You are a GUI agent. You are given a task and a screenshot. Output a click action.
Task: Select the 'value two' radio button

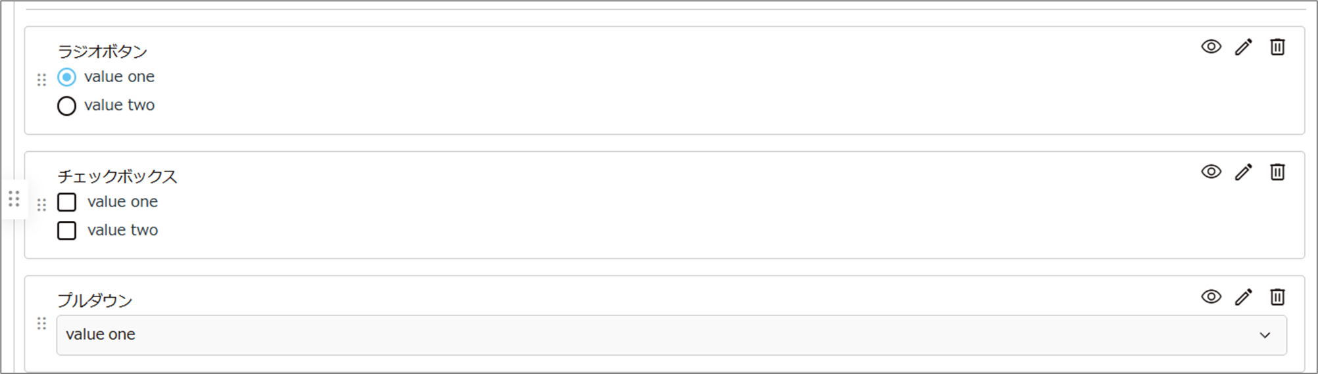[66, 106]
